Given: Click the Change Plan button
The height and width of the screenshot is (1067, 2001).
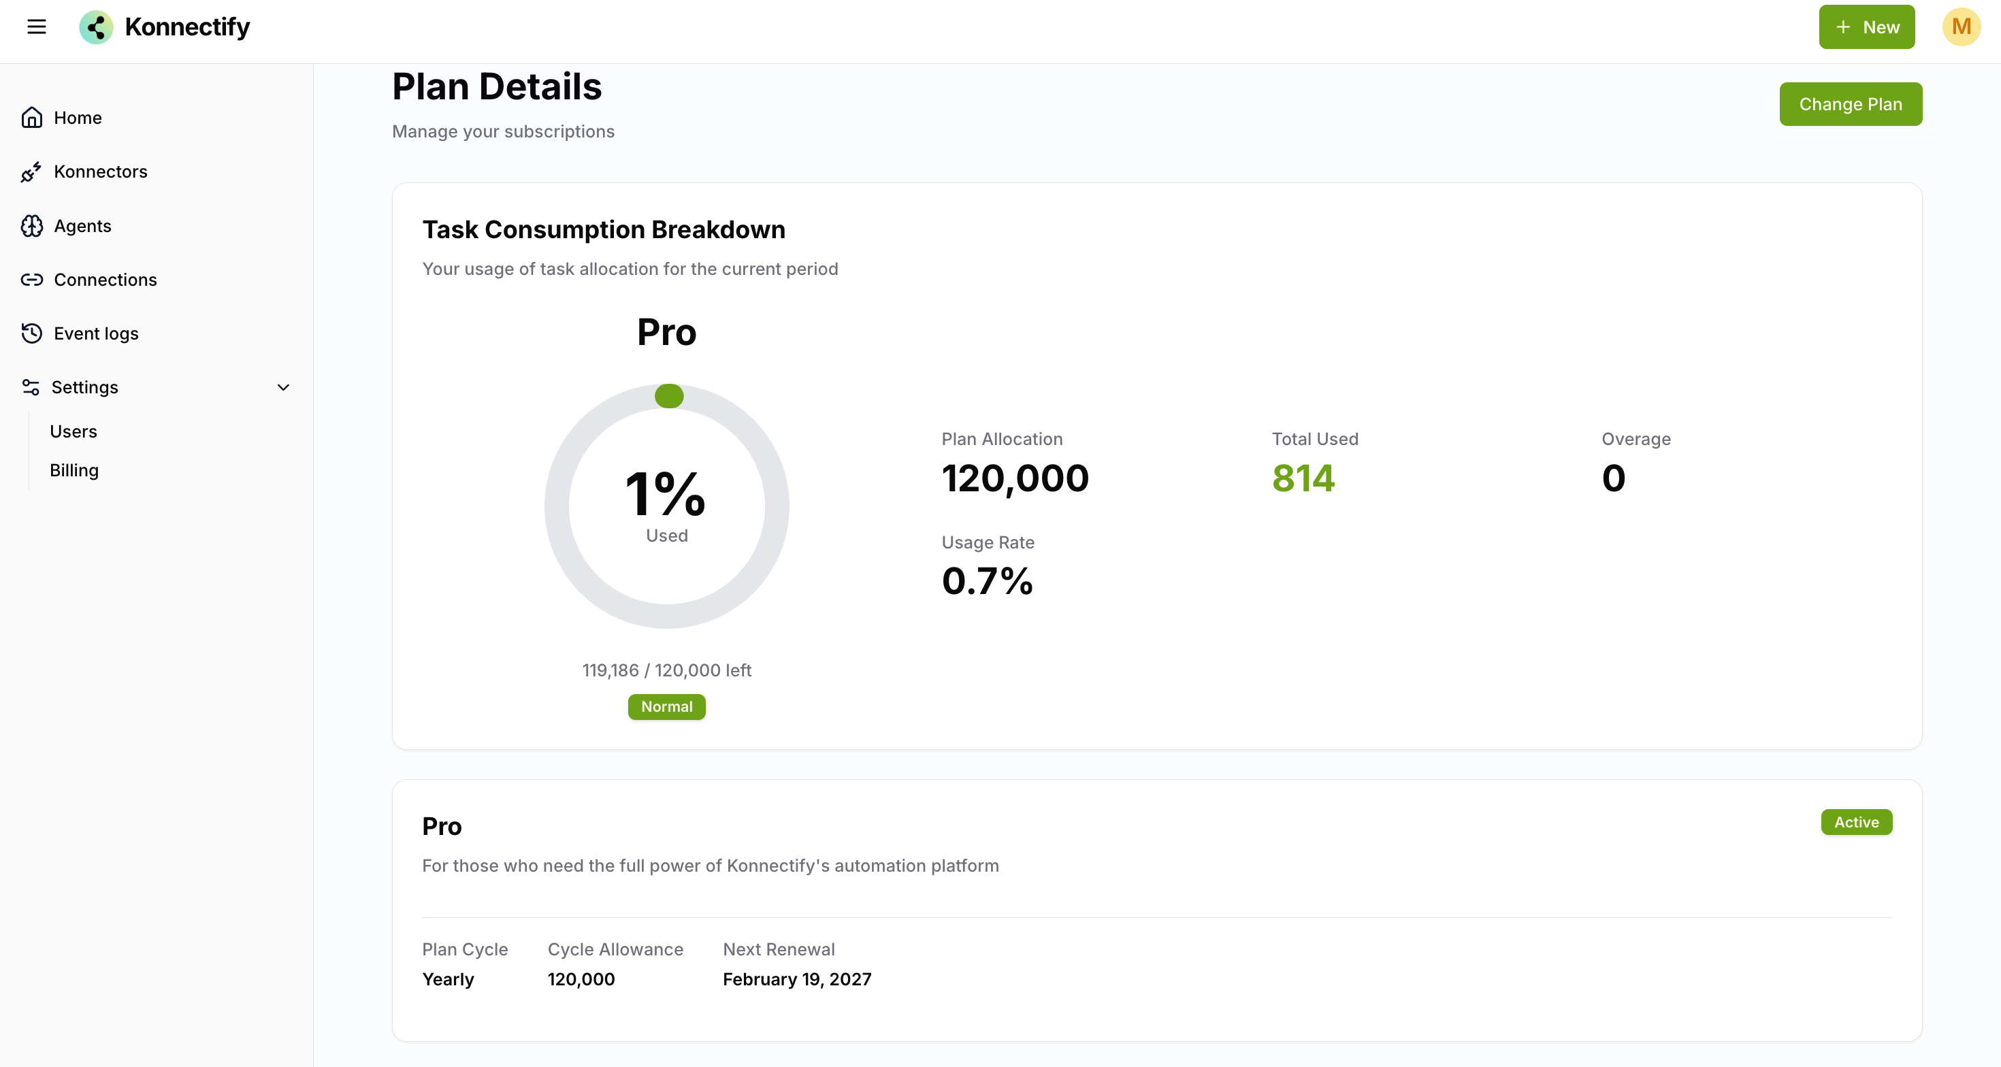Looking at the screenshot, I should tap(1851, 104).
